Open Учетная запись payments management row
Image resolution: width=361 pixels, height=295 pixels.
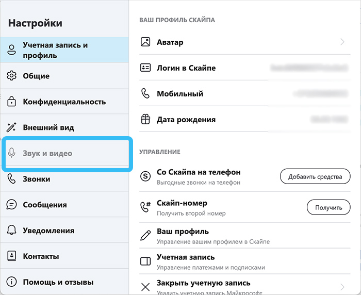245,261
